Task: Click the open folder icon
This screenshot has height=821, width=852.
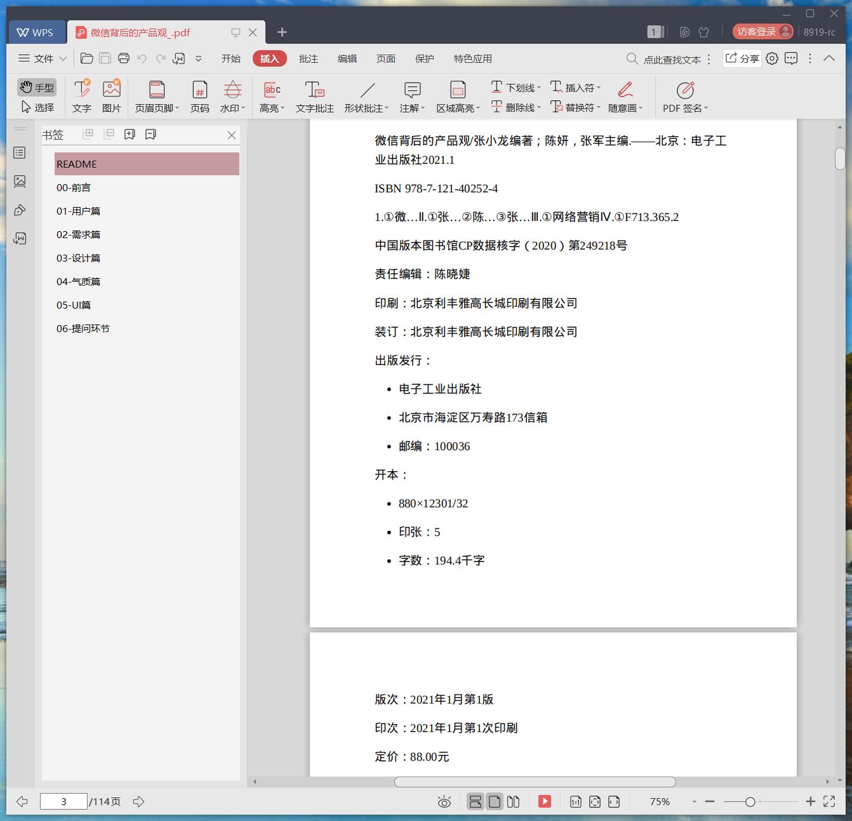Action: (87, 58)
